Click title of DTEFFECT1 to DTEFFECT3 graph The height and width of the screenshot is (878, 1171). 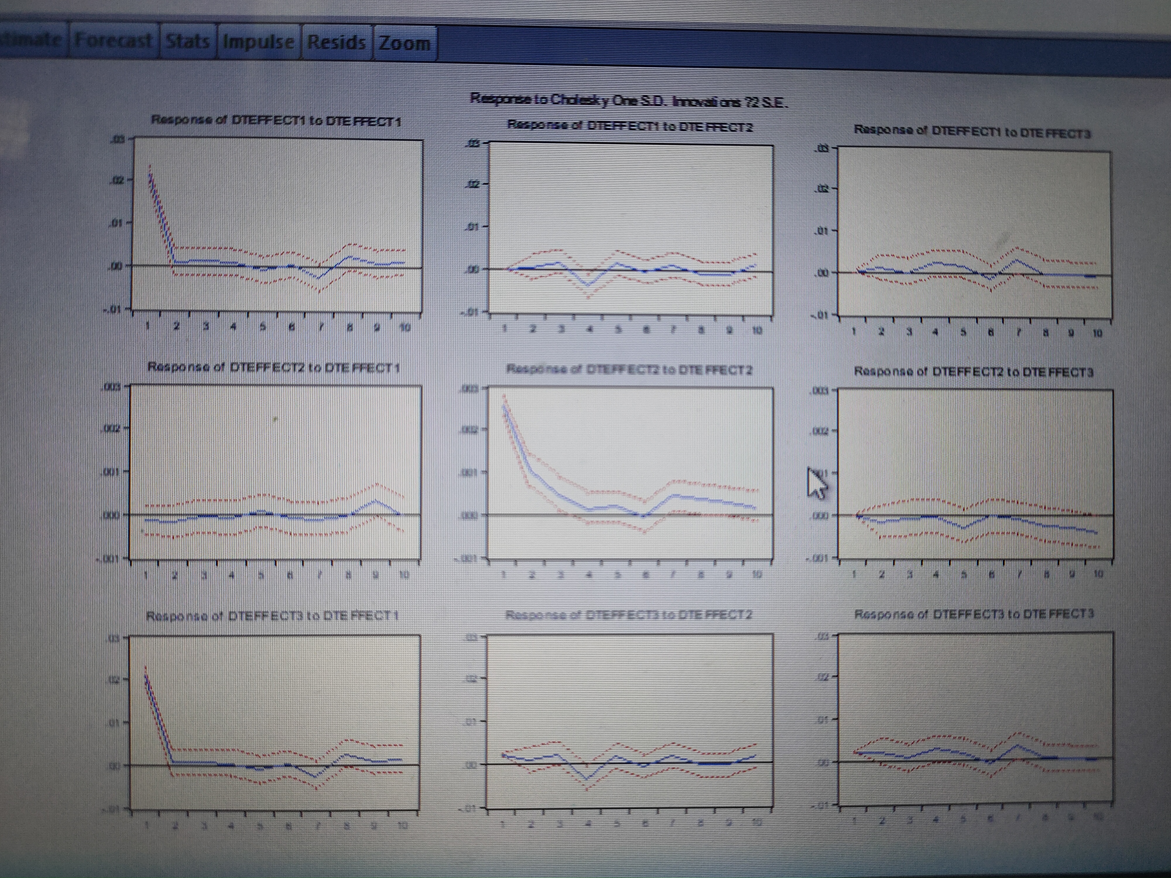pos(973,132)
